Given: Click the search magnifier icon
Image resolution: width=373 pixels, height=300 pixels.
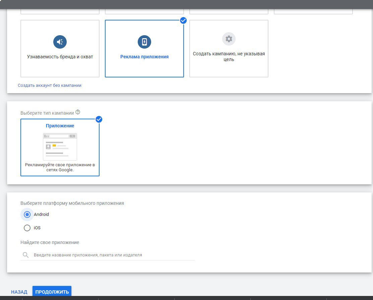Looking at the screenshot, I should tap(26, 255).
